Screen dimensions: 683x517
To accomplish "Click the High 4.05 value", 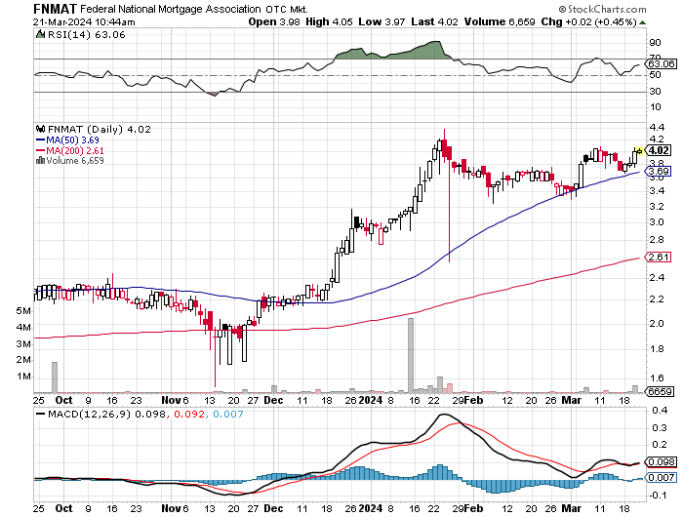I will tap(330, 21).
